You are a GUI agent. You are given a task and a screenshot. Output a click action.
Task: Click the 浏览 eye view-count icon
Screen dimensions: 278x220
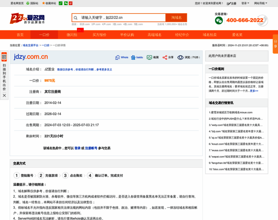coord(180,58)
